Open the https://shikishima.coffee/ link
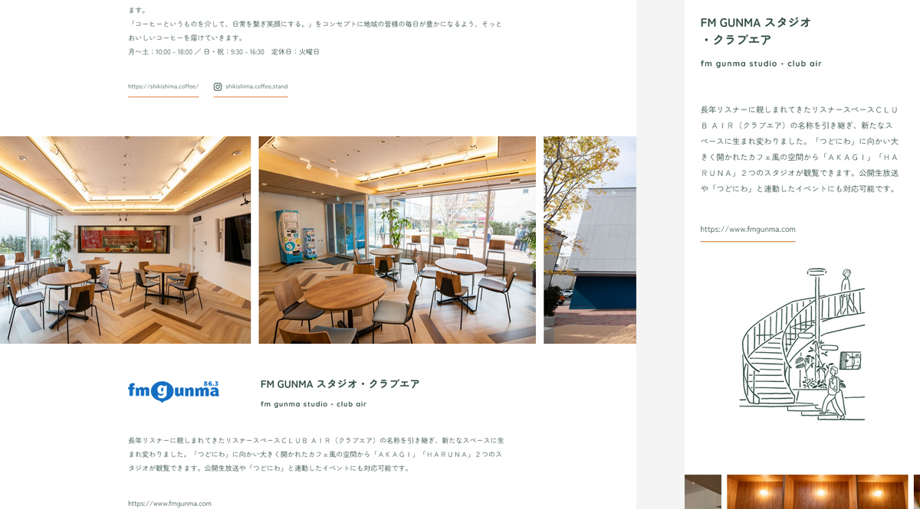The width and height of the screenshot is (920, 509). tap(163, 86)
